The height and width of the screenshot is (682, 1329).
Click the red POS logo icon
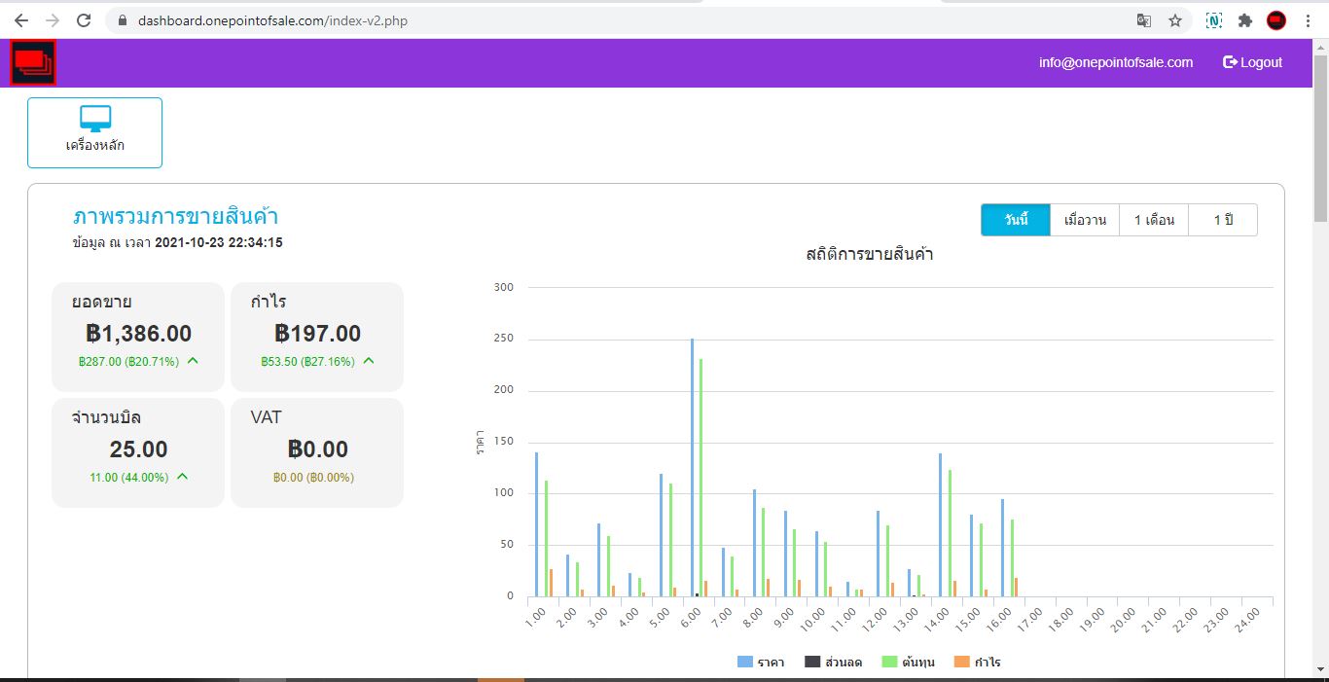[33, 62]
